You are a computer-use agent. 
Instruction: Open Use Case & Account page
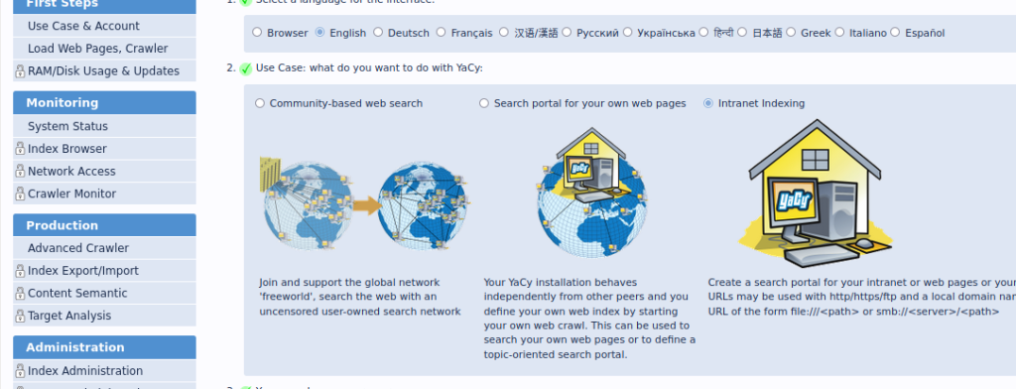[x=104, y=26]
